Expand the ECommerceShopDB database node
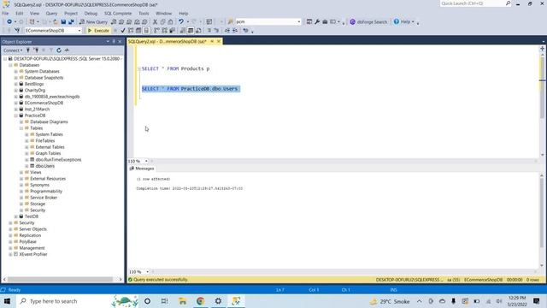Image resolution: width=547 pixels, height=308 pixels. pos(15,103)
